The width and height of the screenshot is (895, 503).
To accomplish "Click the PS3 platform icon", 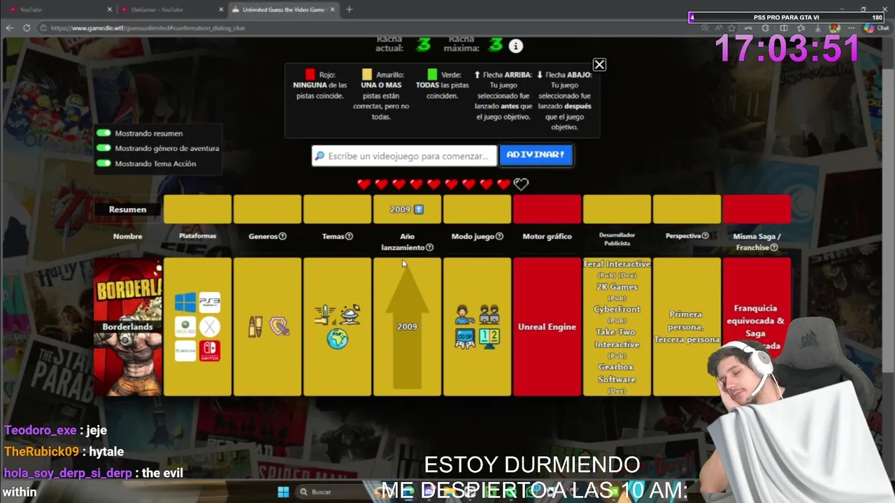I will pos(209,302).
